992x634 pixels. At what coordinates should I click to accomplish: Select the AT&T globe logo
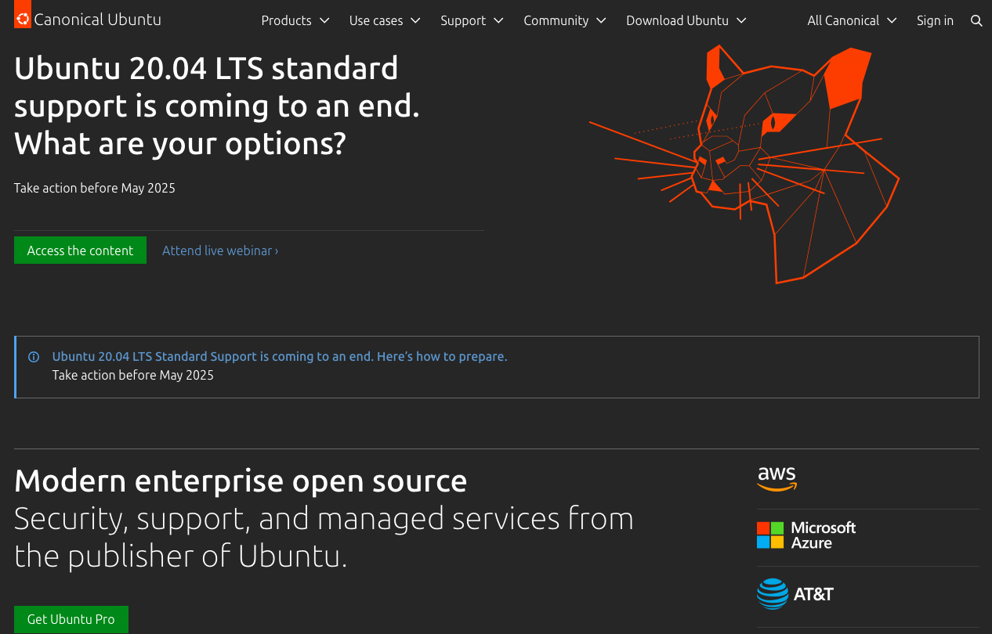coord(773,594)
